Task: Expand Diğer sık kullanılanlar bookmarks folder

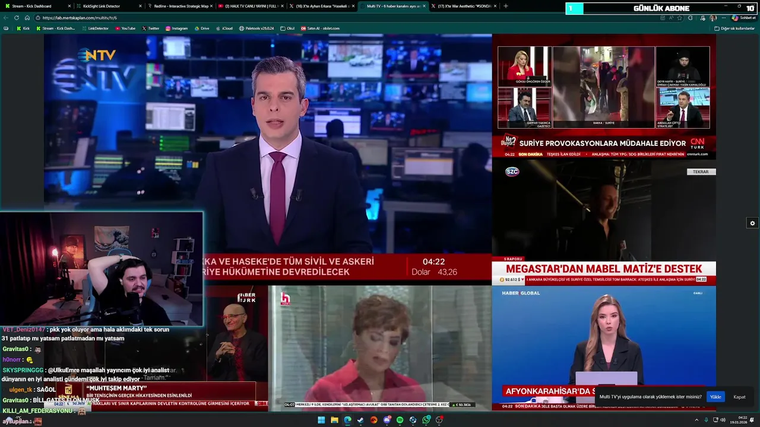Action: [734, 28]
